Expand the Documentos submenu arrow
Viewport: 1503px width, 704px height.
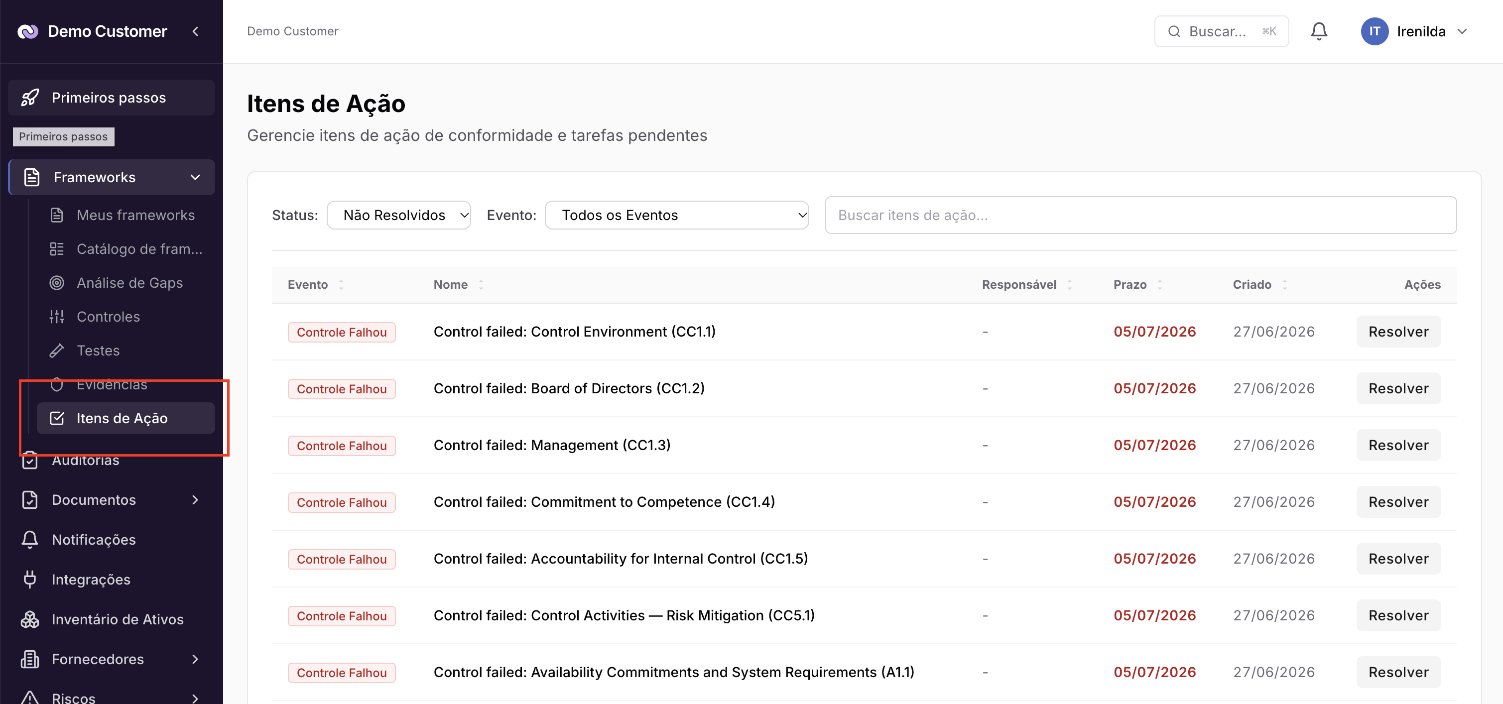(x=195, y=500)
